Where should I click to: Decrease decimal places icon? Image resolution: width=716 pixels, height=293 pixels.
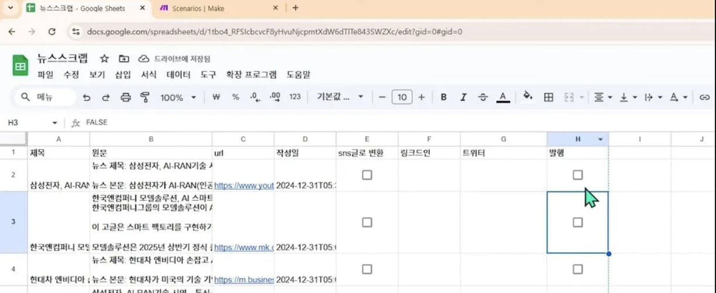(254, 97)
